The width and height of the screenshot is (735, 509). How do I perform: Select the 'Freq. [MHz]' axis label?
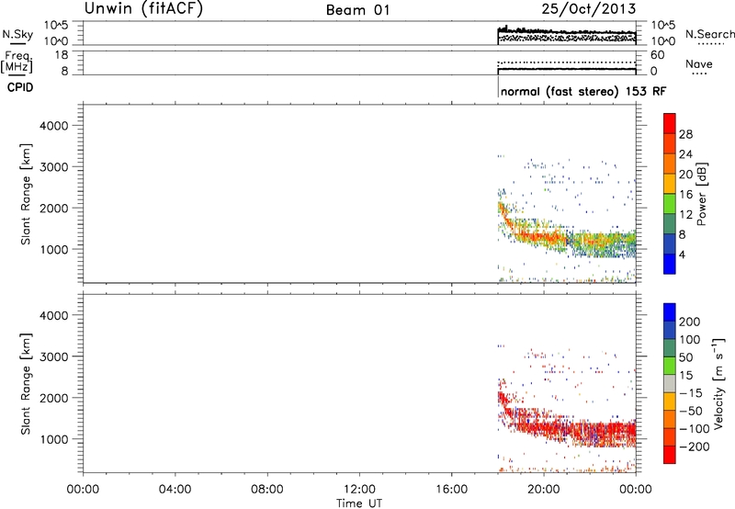coord(17,62)
